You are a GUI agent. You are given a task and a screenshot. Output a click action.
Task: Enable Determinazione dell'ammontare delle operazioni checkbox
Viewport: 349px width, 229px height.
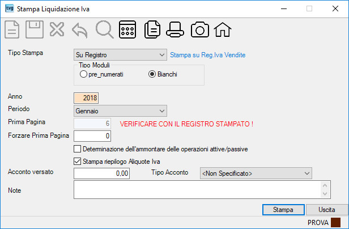(77, 149)
